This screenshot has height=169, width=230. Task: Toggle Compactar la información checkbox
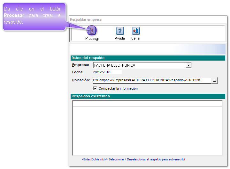point(95,88)
